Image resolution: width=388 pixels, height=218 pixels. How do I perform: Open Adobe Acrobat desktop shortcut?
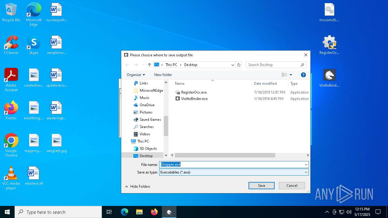coord(11,80)
